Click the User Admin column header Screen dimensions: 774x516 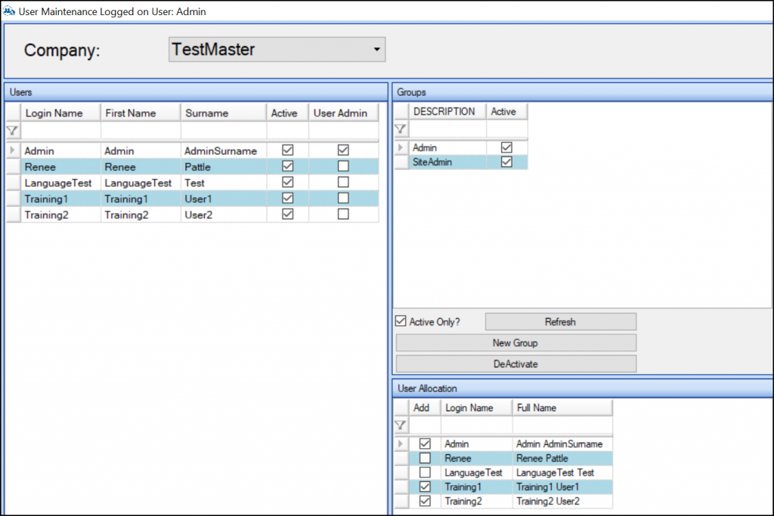coord(344,113)
